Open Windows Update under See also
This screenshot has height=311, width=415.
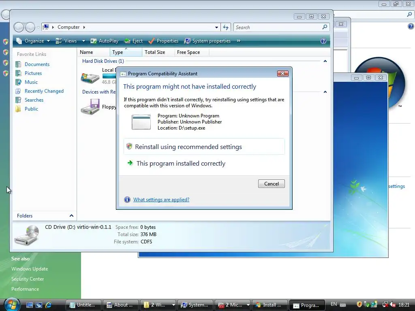click(x=30, y=269)
